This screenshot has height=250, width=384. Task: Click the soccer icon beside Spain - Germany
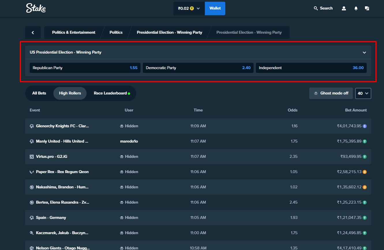[32, 217]
